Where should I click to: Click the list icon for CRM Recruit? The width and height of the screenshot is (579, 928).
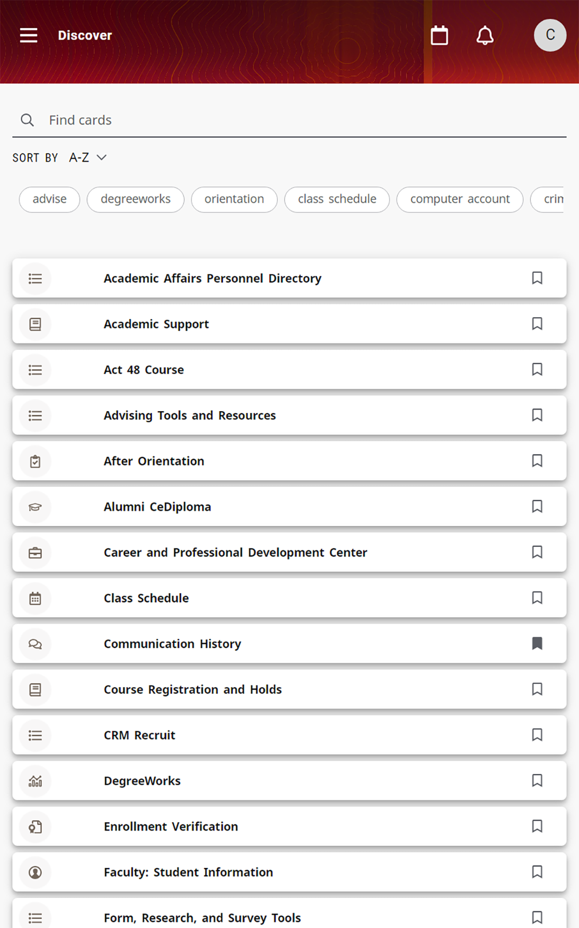click(35, 735)
